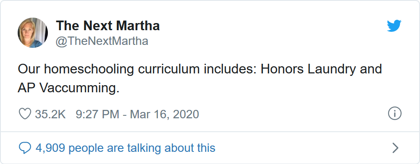Open The Next Martha display name

108,26
